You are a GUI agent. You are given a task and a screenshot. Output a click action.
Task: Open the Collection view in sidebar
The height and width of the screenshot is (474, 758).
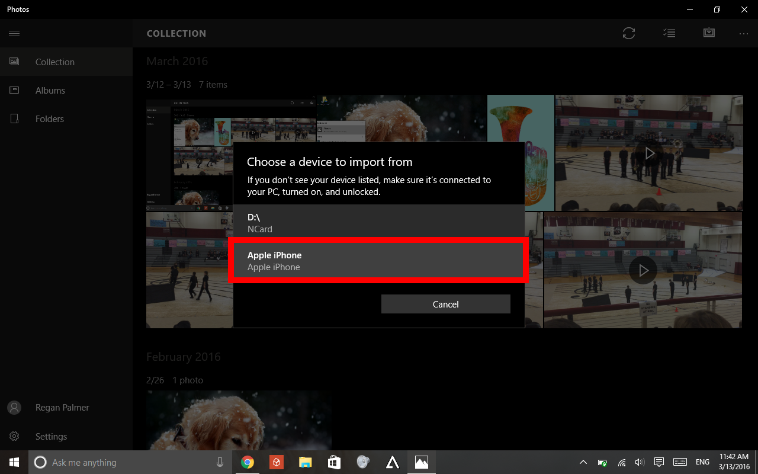[66, 62]
